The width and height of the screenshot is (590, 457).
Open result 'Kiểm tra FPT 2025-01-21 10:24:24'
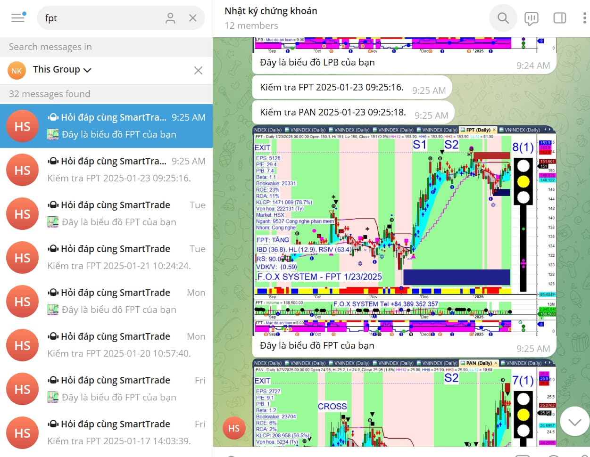(106, 257)
